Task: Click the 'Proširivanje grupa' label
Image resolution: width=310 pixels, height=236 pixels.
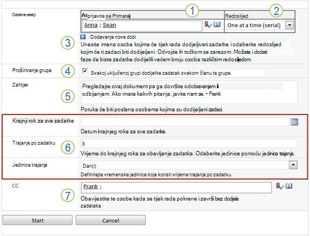Action: click(32, 70)
